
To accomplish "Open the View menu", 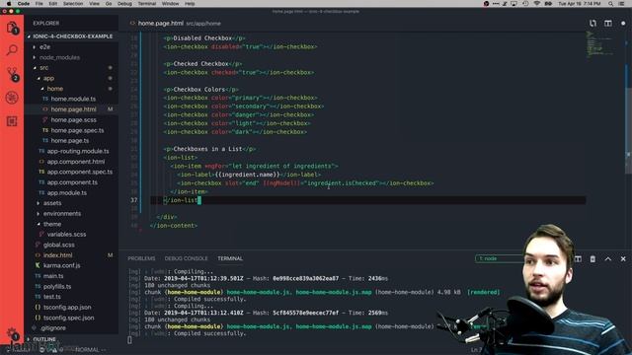I will pos(94,4).
